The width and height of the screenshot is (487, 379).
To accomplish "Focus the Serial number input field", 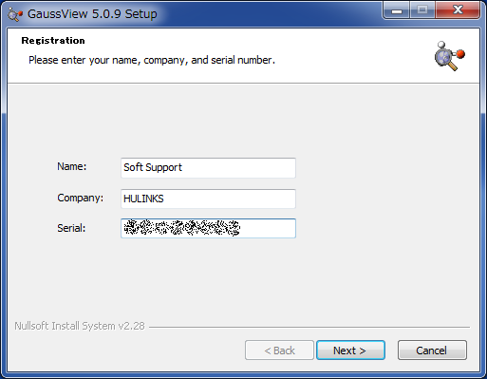I will coord(208,228).
